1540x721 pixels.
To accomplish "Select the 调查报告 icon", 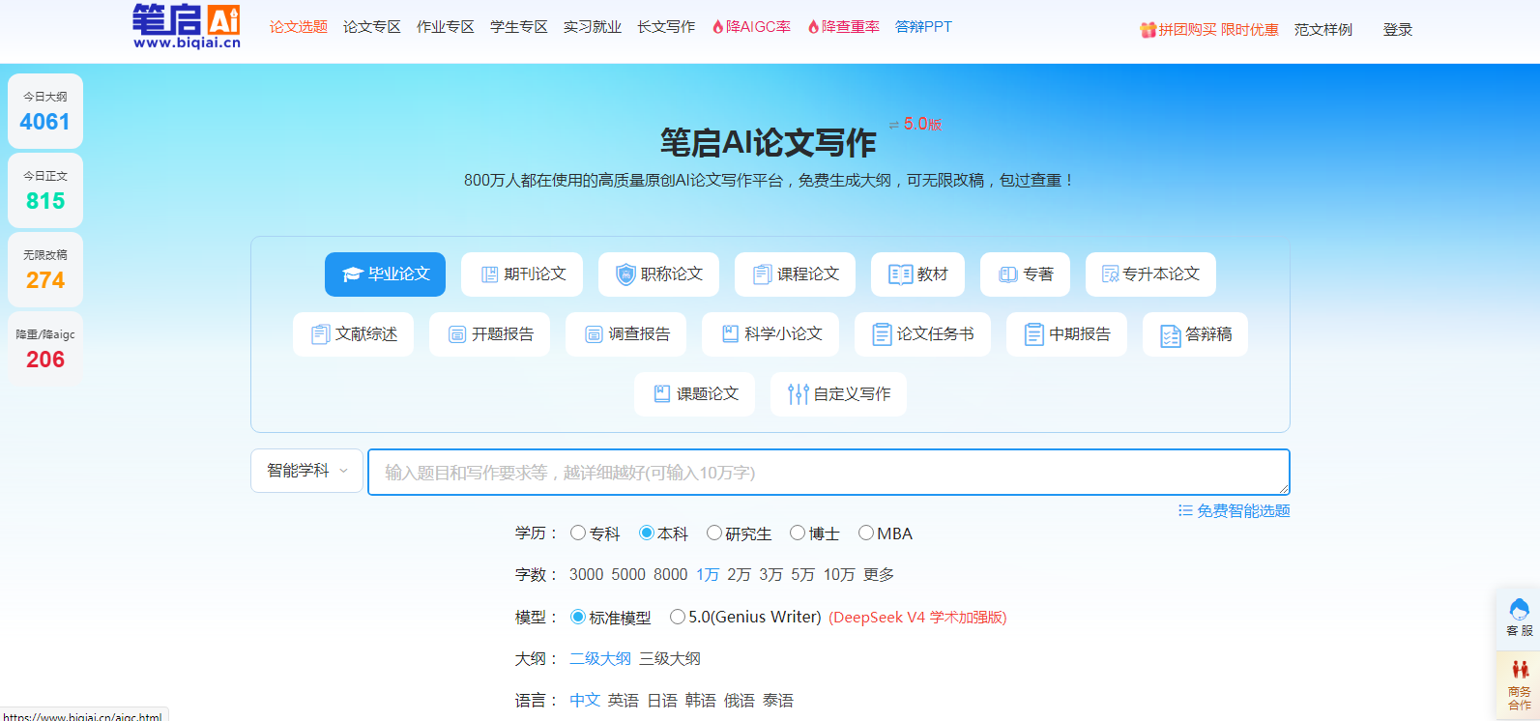I will click(x=594, y=334).
